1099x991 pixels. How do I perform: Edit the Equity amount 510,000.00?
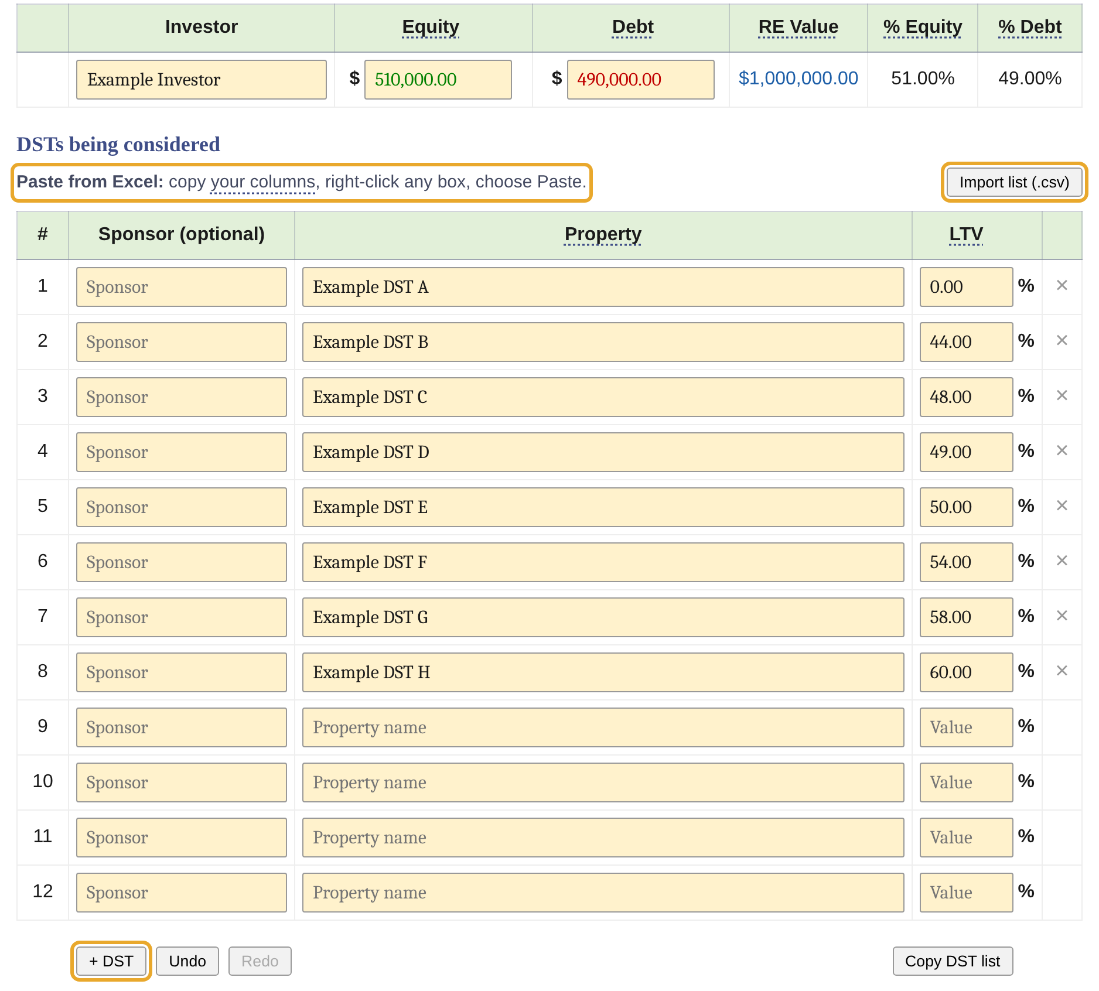click(438, 80)
